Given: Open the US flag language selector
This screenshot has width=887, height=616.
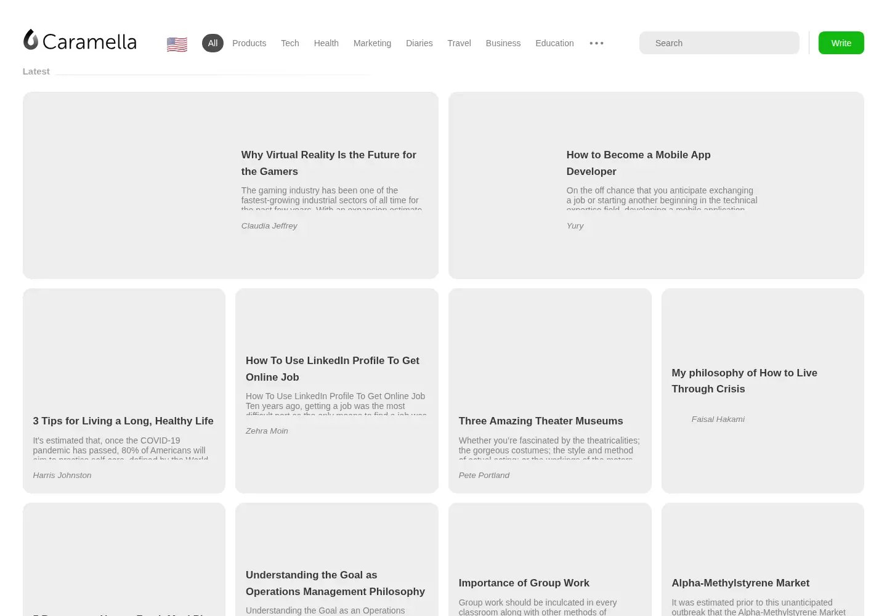Looking at the screenshot, I should pos(177,44).
